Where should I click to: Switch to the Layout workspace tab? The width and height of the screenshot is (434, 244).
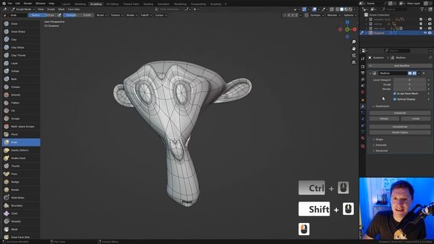(66, 4)
